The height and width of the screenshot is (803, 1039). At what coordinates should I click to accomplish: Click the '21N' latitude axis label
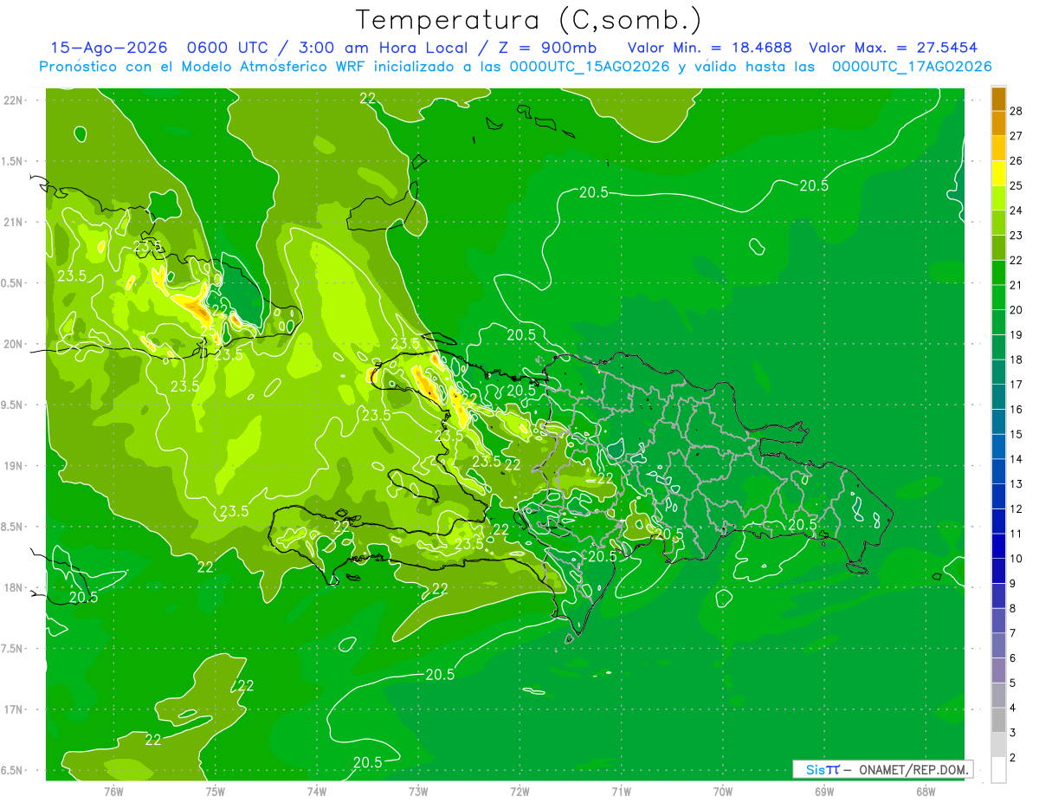15,222
